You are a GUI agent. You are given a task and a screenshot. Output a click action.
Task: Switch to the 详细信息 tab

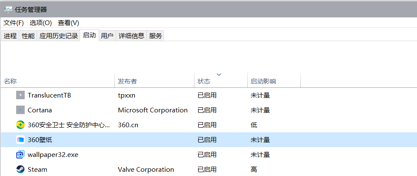click(x=131, y=36)
